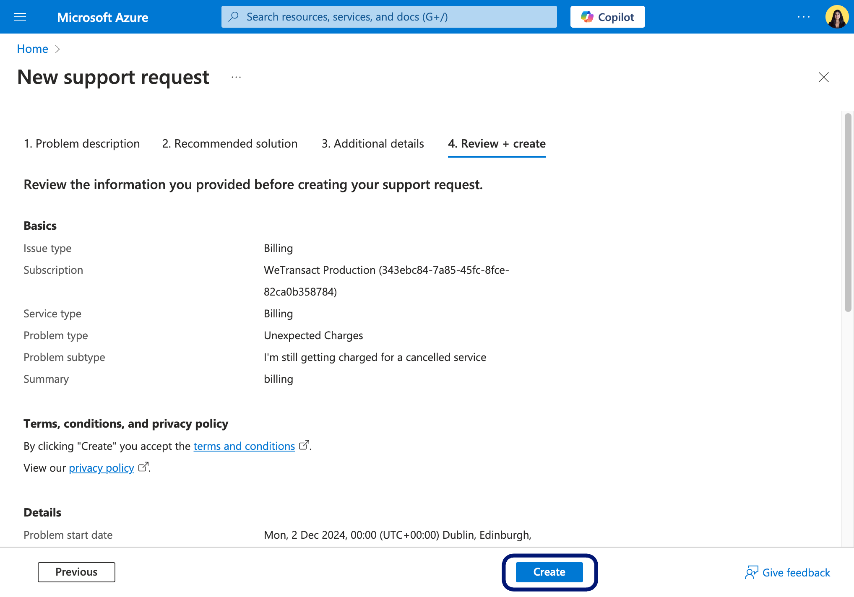Click the breadcrumb chevron after Home

[x=58, y=49]
